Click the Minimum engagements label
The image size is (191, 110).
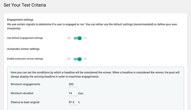[x=25, y=84]
